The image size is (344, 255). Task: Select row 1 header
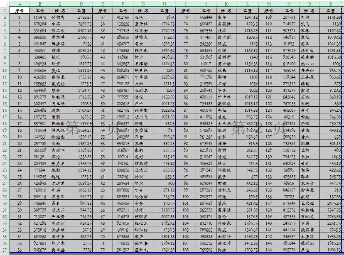point(4,10)
